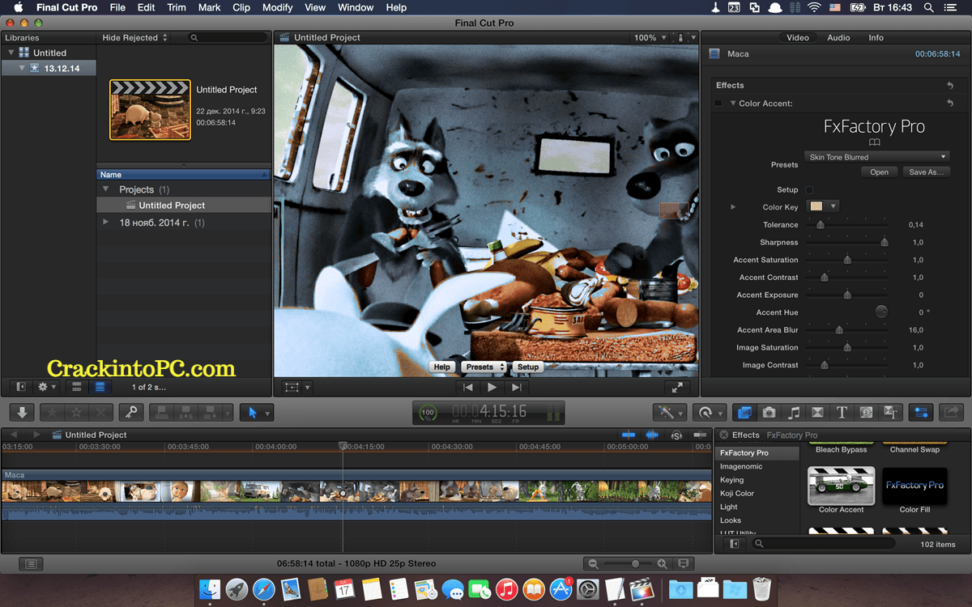Toggle the Inspector panel button
The width and height of the screenshot is (972, 607).
[920, 412]
